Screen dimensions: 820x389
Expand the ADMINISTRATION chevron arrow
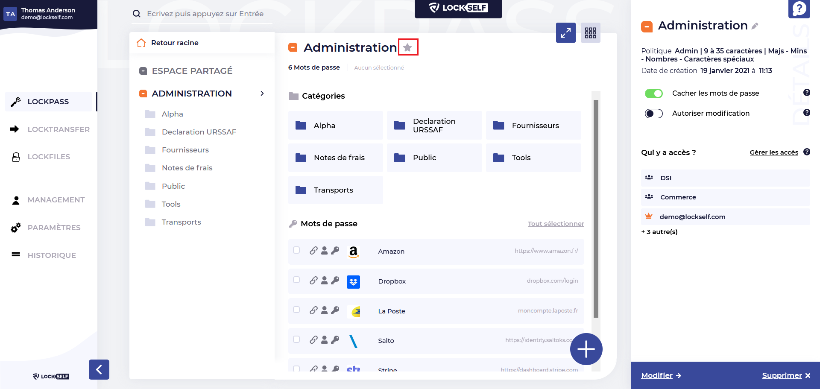point(262,94)
